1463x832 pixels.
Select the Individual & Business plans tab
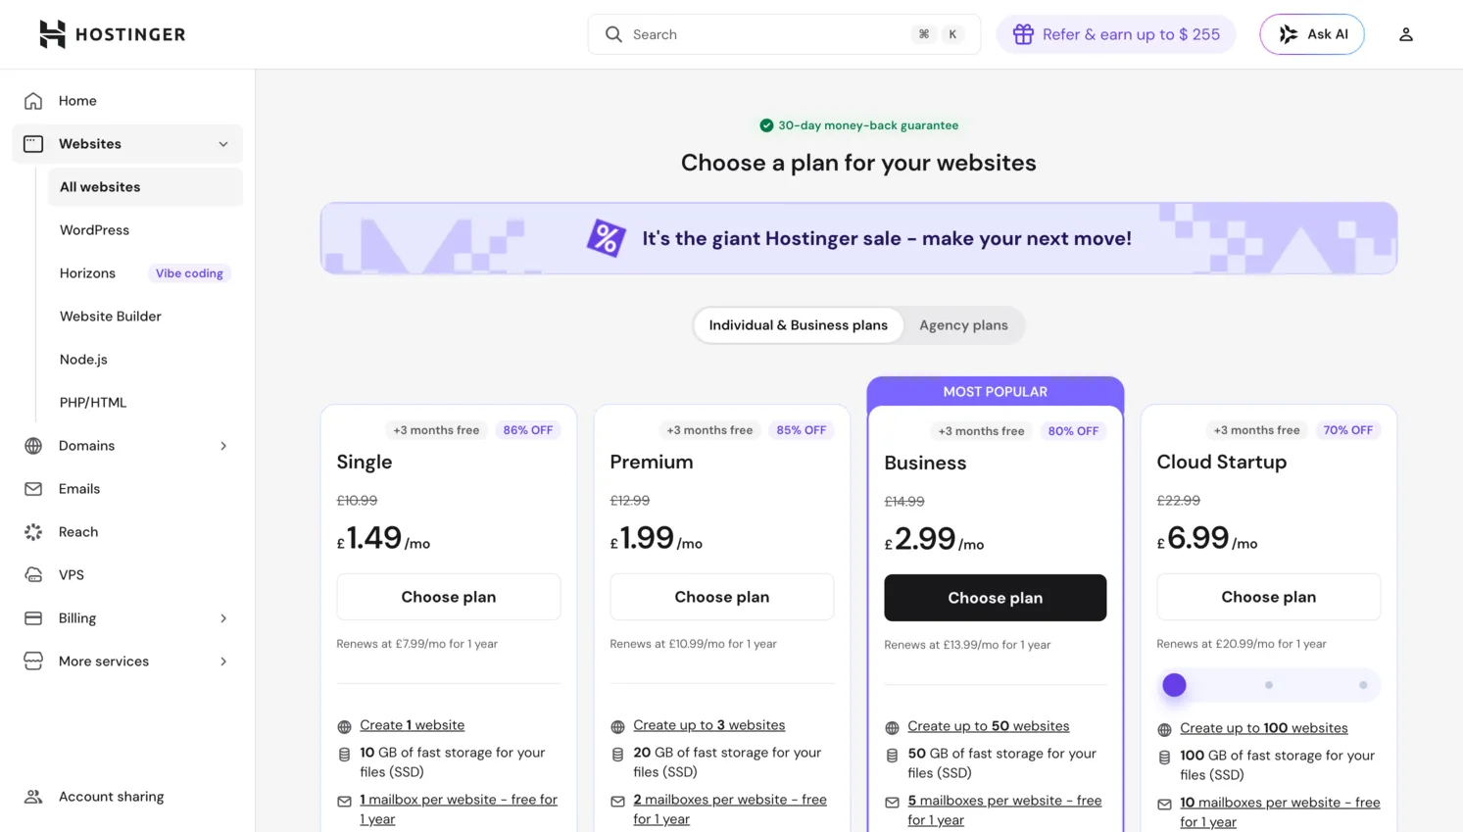[x=798, y=324]
